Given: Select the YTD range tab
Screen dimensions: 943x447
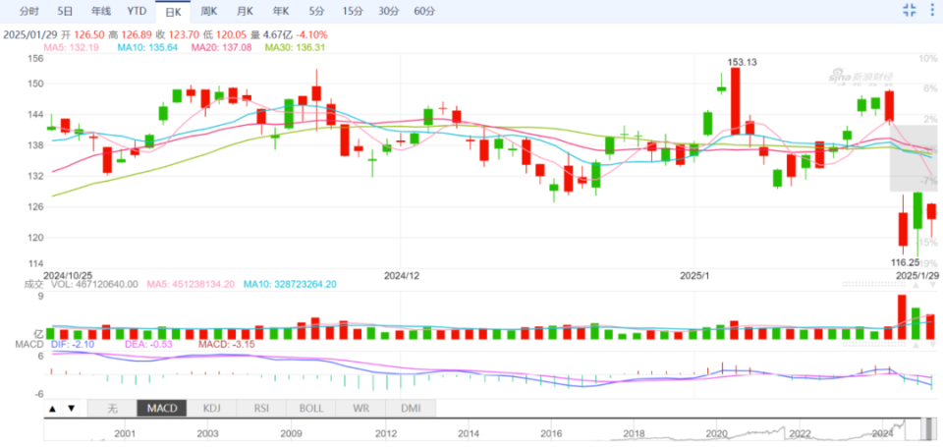Looking at the screenshot, I should [x=138, y=11].
